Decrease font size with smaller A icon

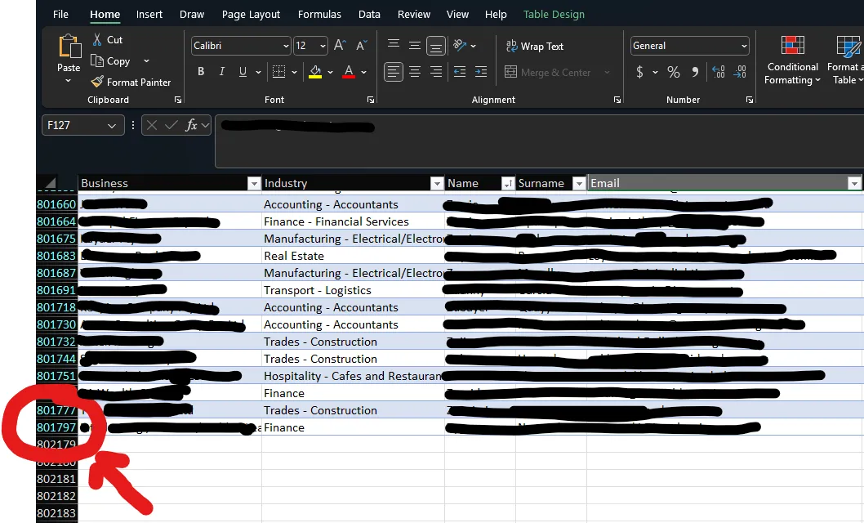coord(362,45)
